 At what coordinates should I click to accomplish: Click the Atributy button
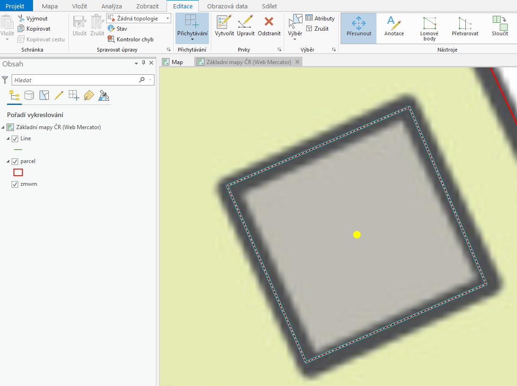(x=320, y=19)
